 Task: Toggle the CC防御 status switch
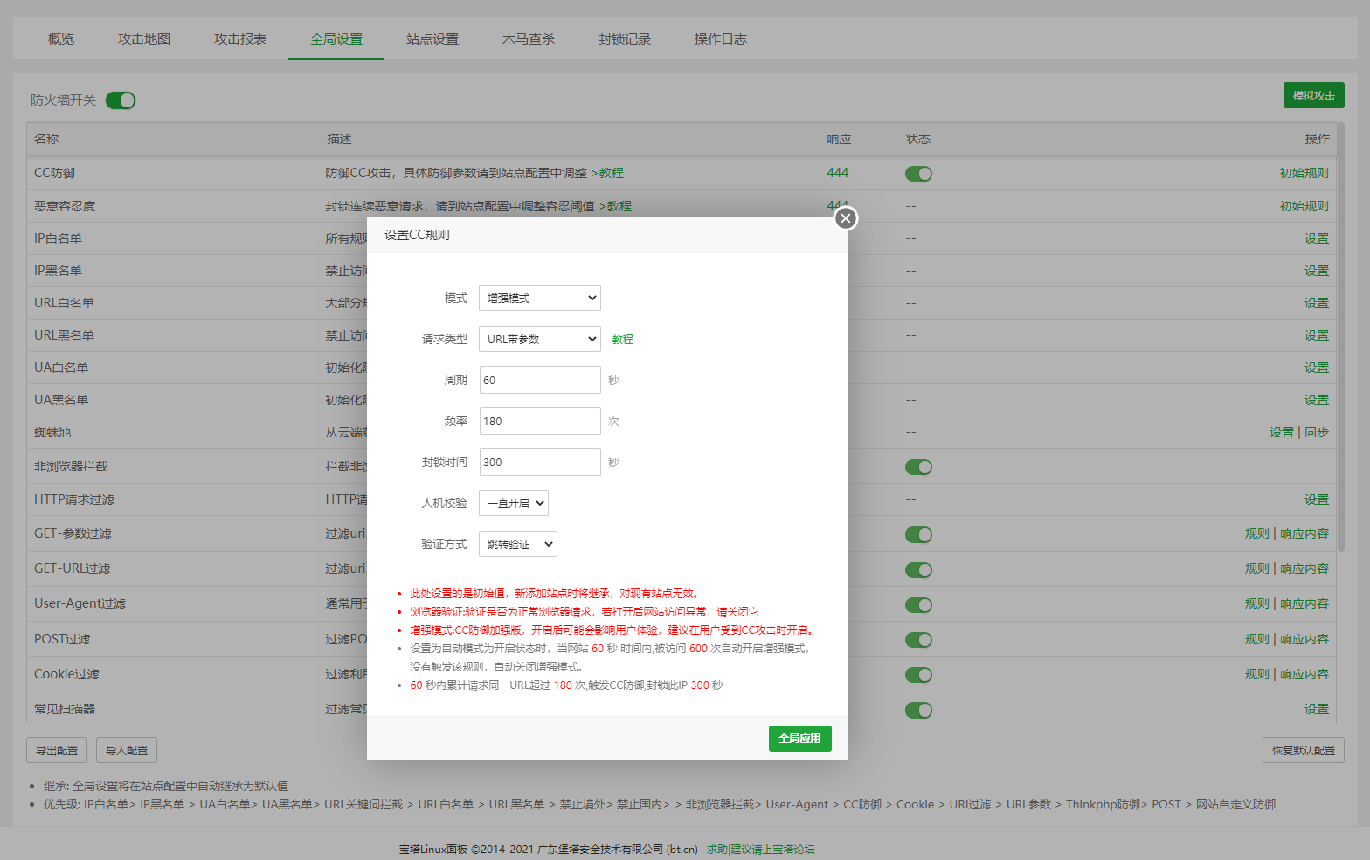(x=918, y=174)
